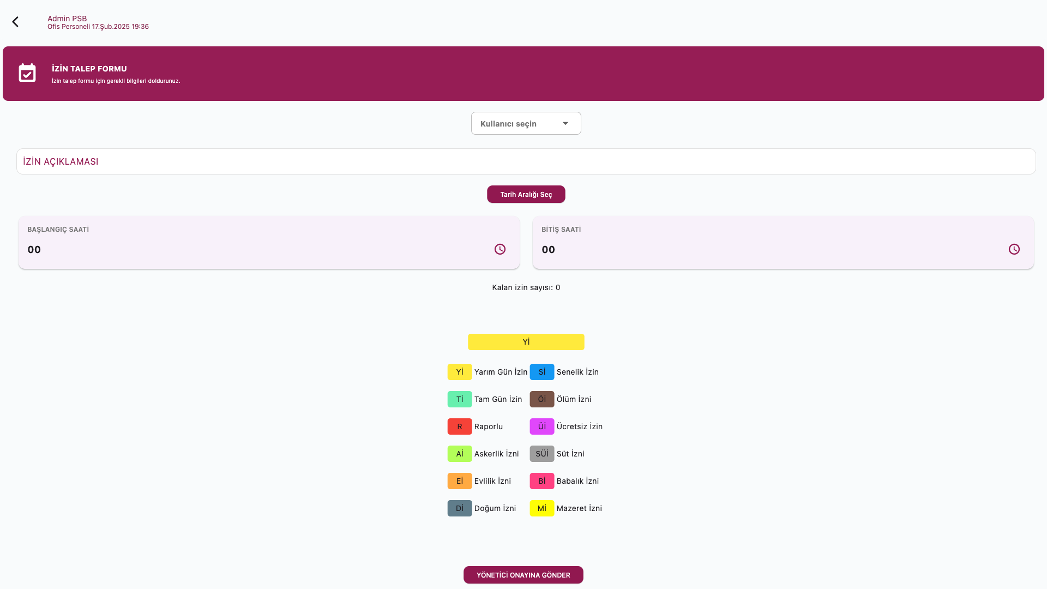
Task: Click the selected yellow Yİ bar
Action: 526,342
